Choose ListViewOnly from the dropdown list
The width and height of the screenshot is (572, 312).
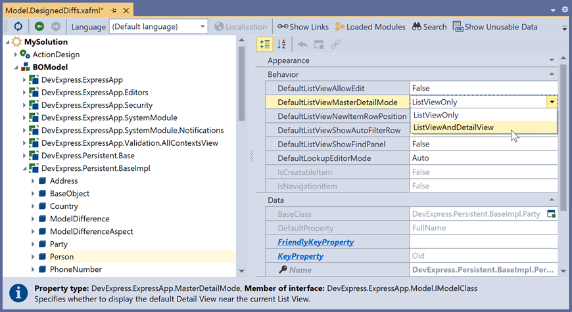484,115
